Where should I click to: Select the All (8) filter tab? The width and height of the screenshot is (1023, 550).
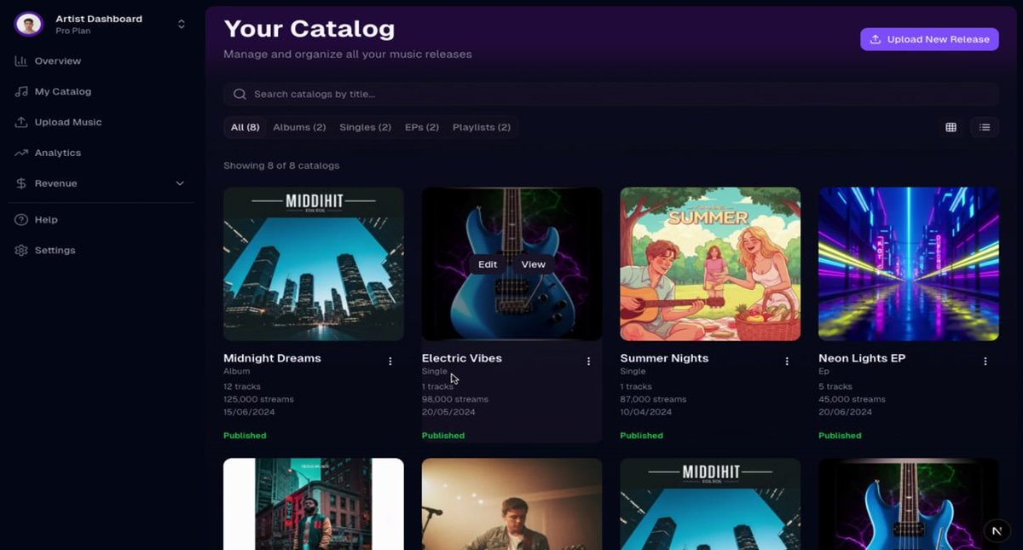245,127
